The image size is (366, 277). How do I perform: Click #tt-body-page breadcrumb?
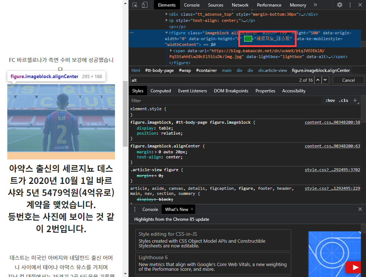(x=159, y=70)
